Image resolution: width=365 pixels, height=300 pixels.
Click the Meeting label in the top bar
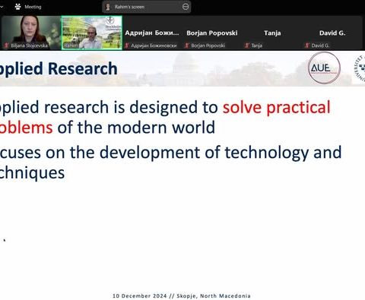click(33, 7)
